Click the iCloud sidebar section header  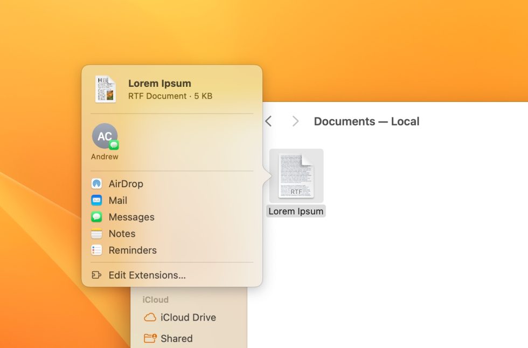(x=156, y=300)
